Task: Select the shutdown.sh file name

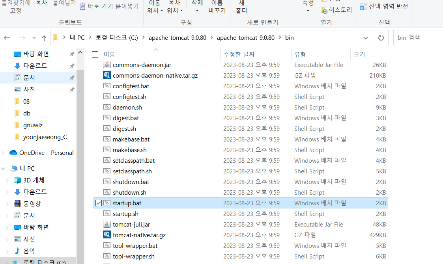Action: coord(129,193)
